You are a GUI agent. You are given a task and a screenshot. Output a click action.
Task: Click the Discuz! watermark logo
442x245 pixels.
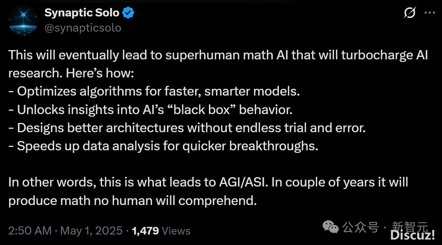pos(413,235)
